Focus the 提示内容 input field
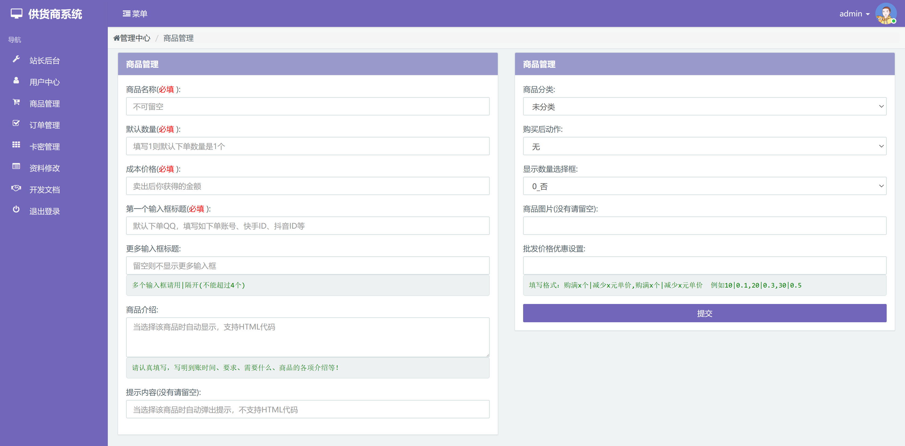The width and height of the screenshot is (905, 446). [308, 409]
